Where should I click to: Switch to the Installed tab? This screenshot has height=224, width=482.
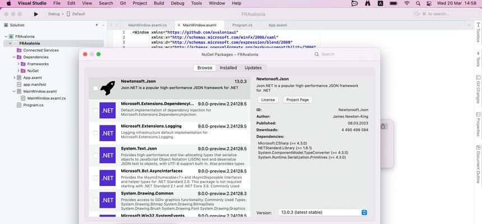[228, 68]
